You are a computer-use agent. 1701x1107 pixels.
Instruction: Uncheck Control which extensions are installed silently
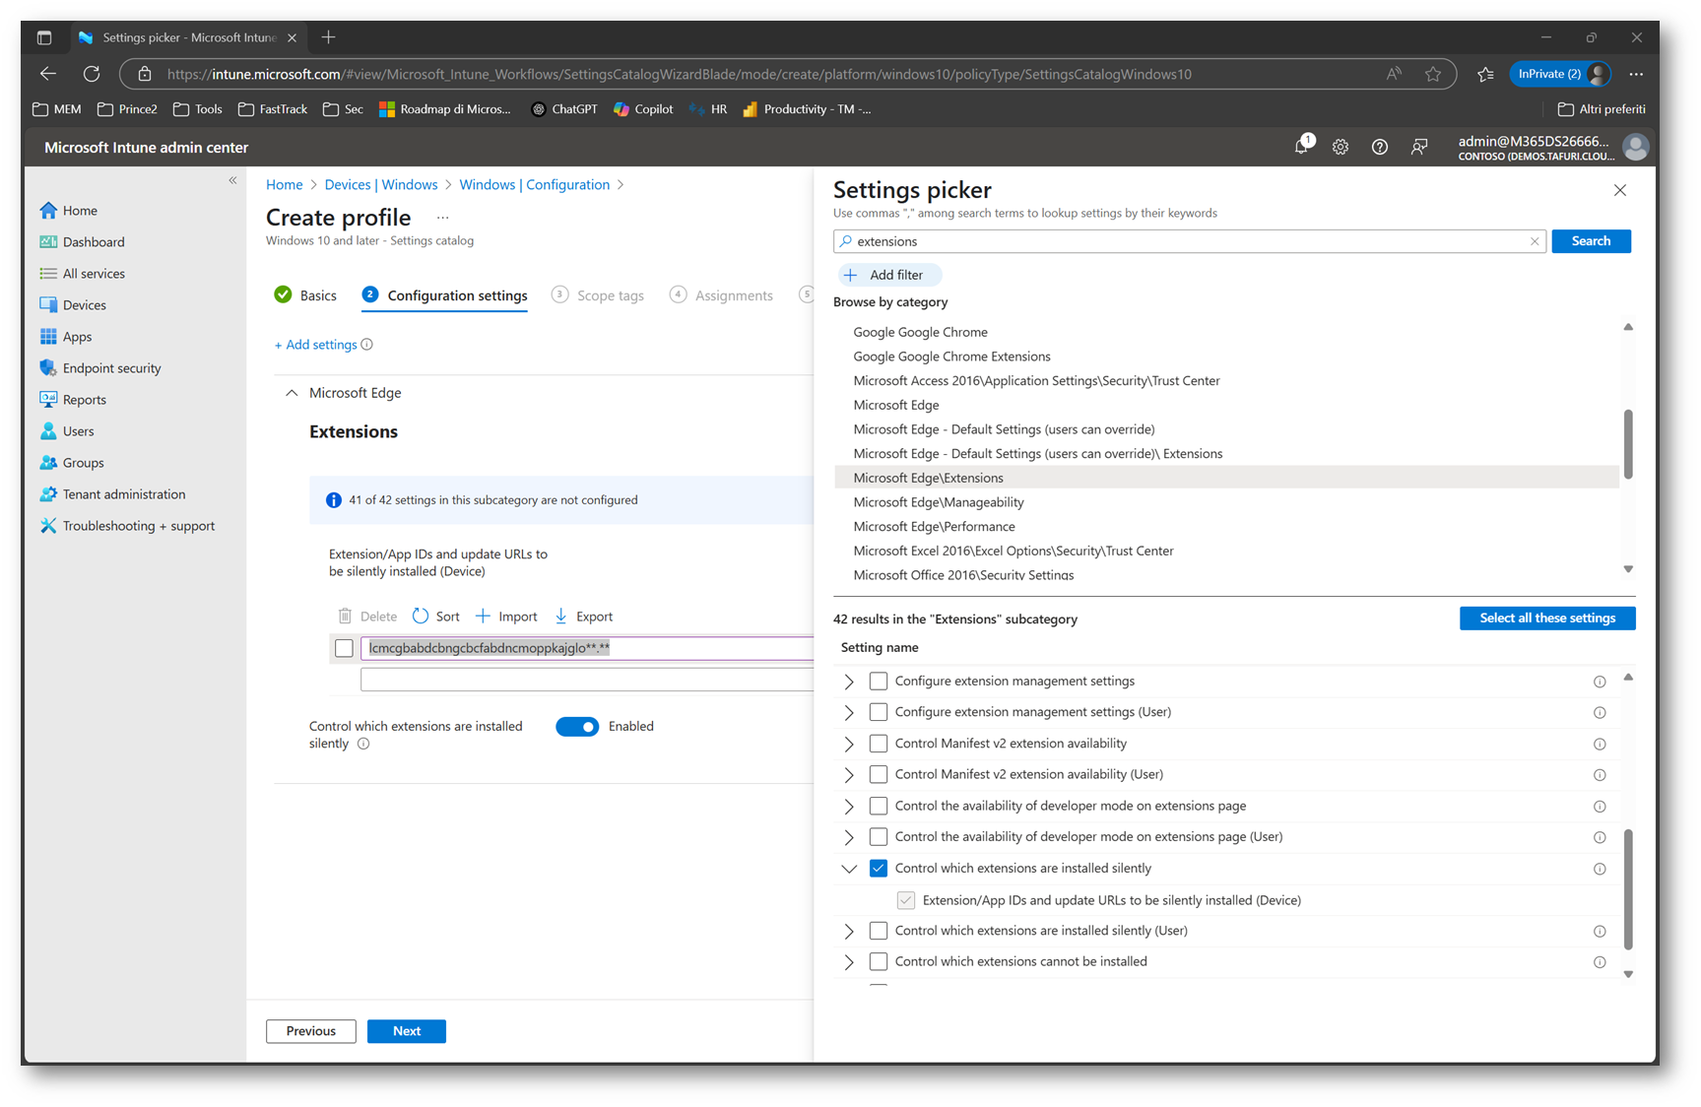(x=879, y=869)
